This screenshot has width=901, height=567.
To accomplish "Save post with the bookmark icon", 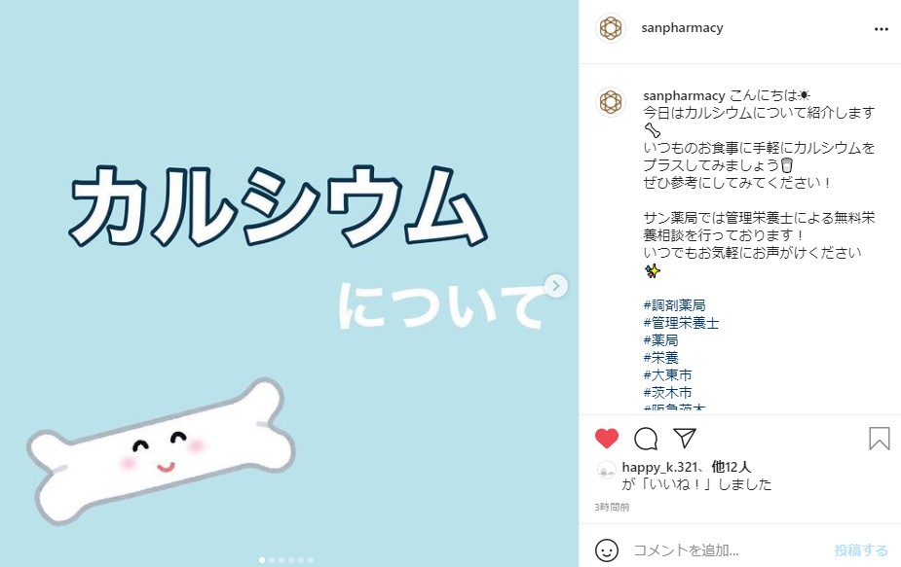I will [x=880, y=439].
